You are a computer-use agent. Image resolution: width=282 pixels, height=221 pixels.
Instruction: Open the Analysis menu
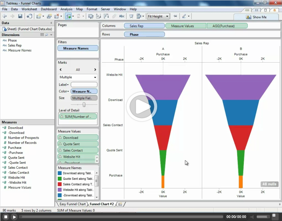point(66,9)
